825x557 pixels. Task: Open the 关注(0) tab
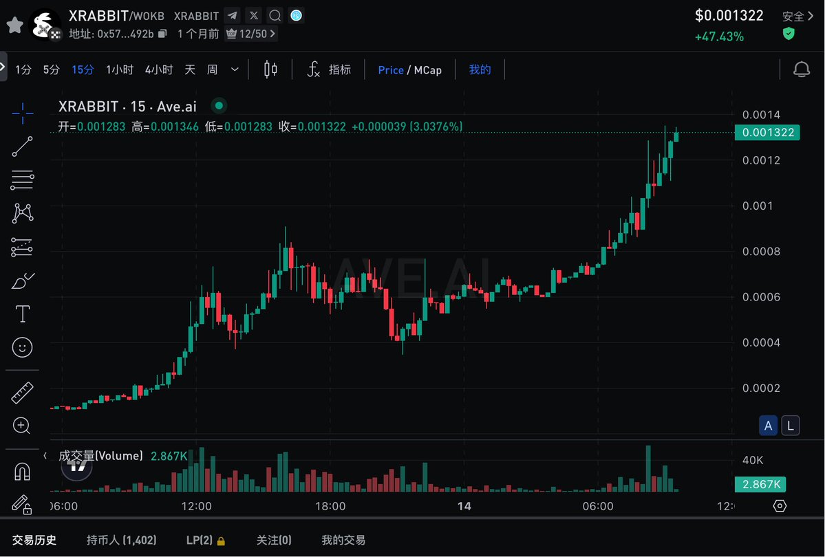click(x=274, y=540)
